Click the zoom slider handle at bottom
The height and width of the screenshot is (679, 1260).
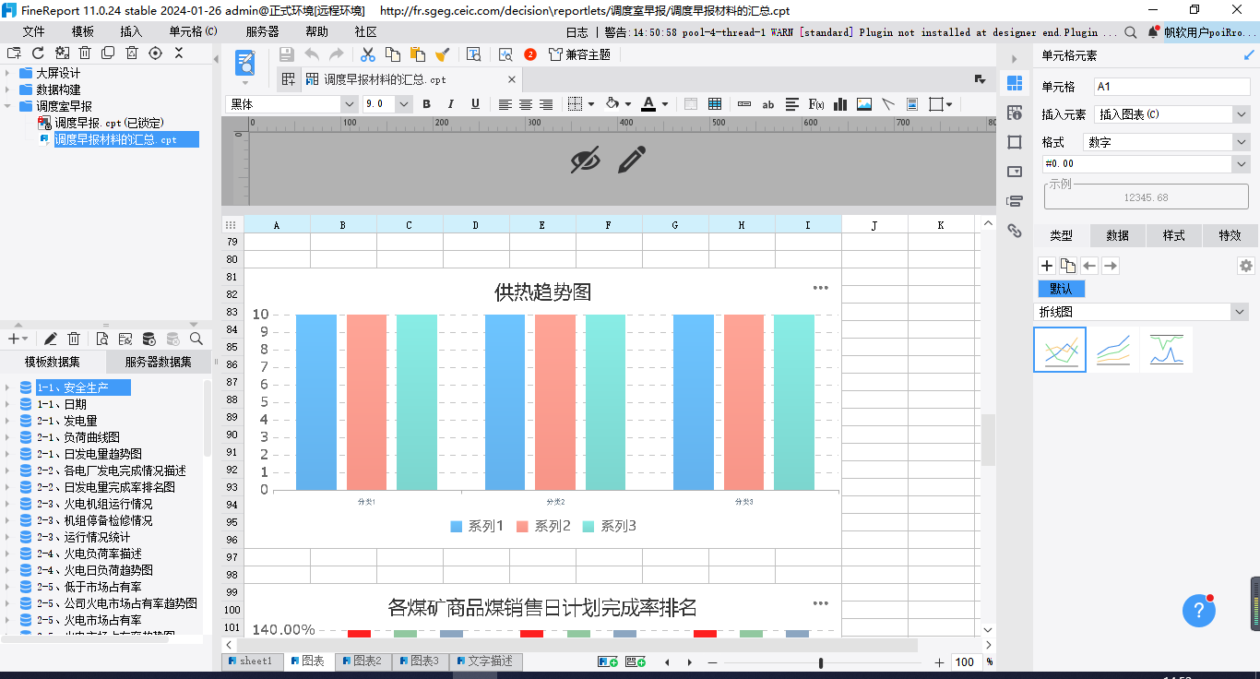pyautogui.click(x=820, y=662)
